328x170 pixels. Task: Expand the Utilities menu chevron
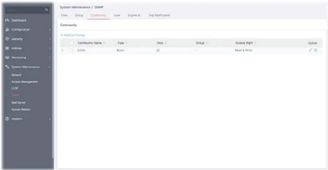pyautogui.click(x=50, y=49)
